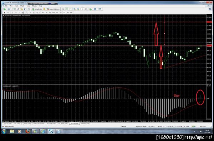This screenshot has width=214, height=141.
Task: Select the Cursor pointer tool
Action: tap(4, 13)
